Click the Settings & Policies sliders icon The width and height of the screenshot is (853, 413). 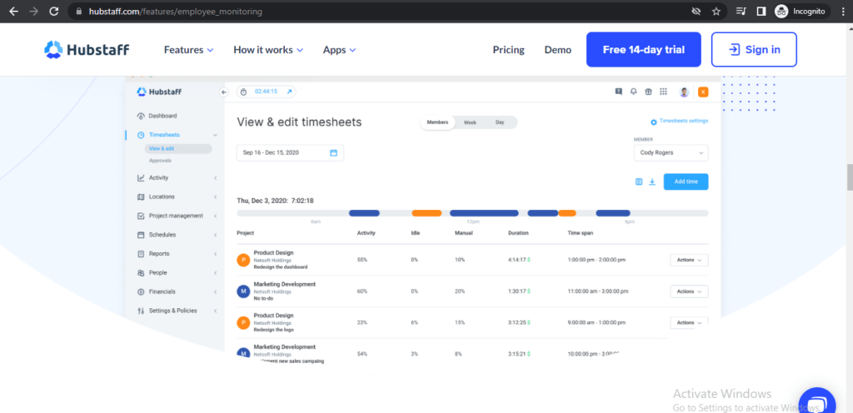(141, 311)
